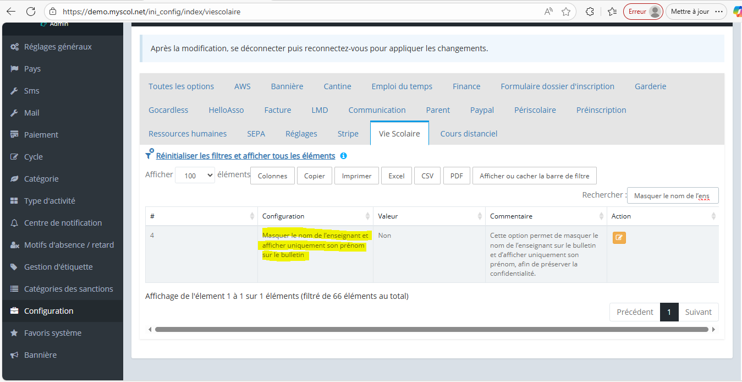The height and width of the screenshot is (382, 742).
Task: Click the orange edit icon in Action column
Action: (619, 238)
